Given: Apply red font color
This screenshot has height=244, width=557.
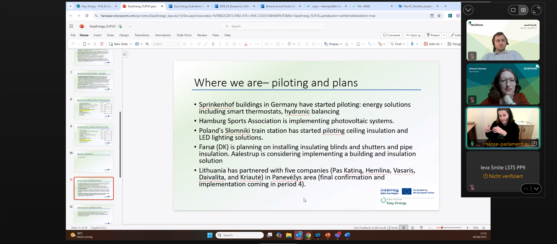Looking at the screenshot, I should point(246,44).
